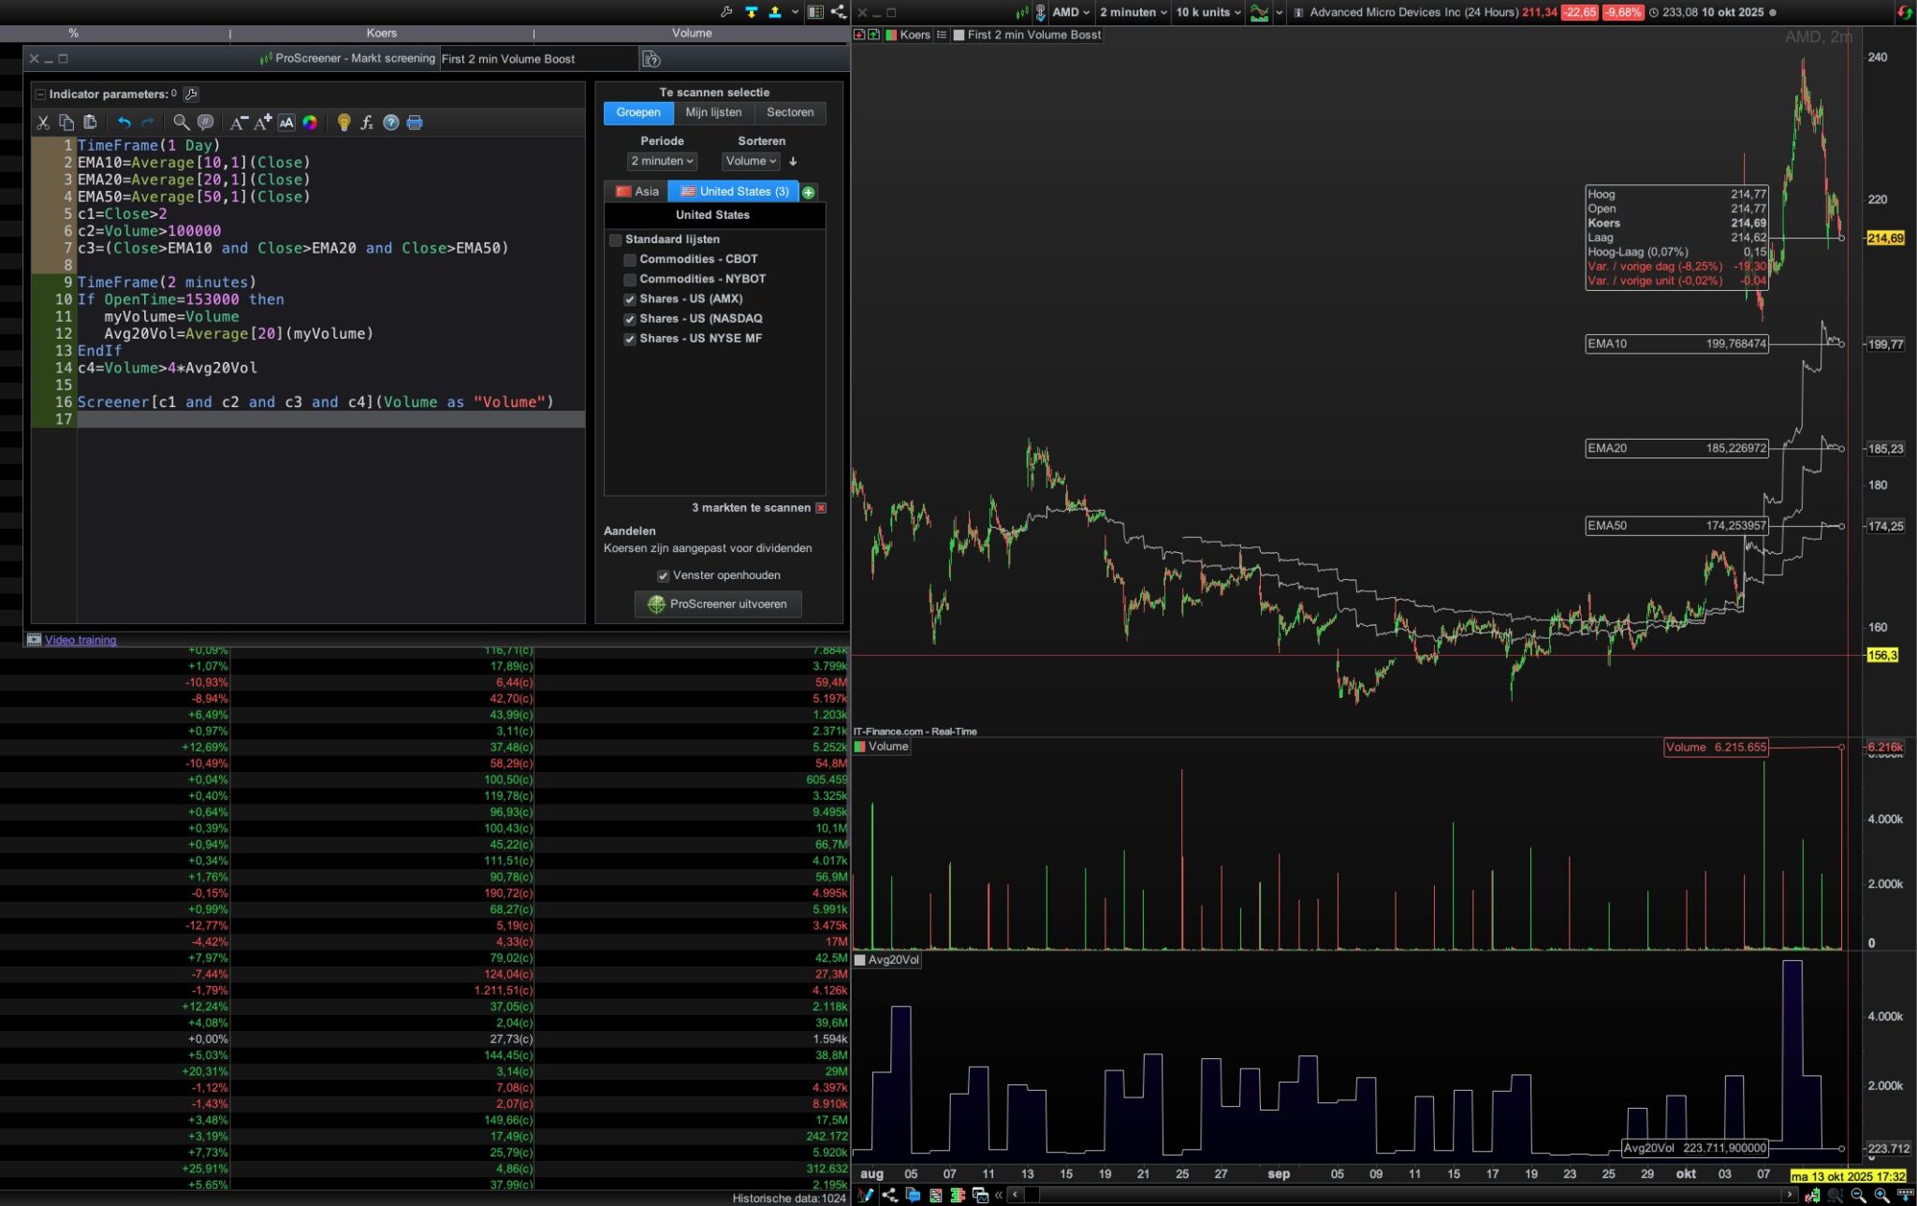Switch to the Mijn lijsten tab
The image size is (1917, 1206).
point(713,112)
